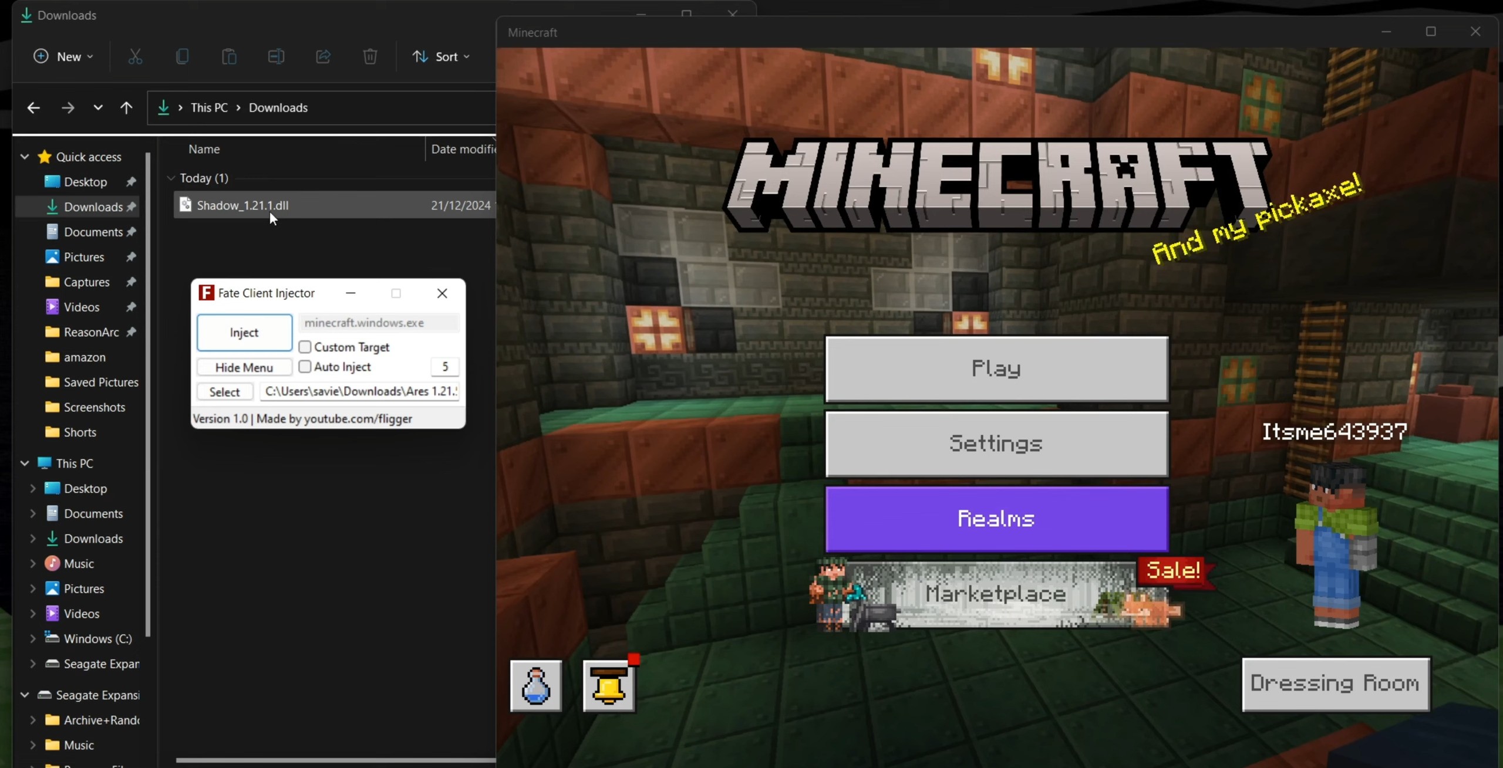Click the bell notifications icon in Minecraft
Screen dimensions: 1503x768
609,686
